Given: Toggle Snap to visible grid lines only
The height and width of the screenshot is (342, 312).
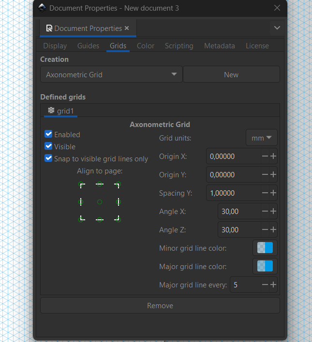Looking at the screenshot, I should coord(48,158).
